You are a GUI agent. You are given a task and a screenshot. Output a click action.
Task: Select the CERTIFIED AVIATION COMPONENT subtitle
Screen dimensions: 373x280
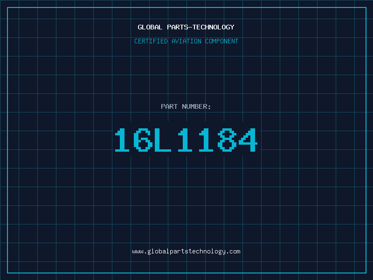(186, 41)
